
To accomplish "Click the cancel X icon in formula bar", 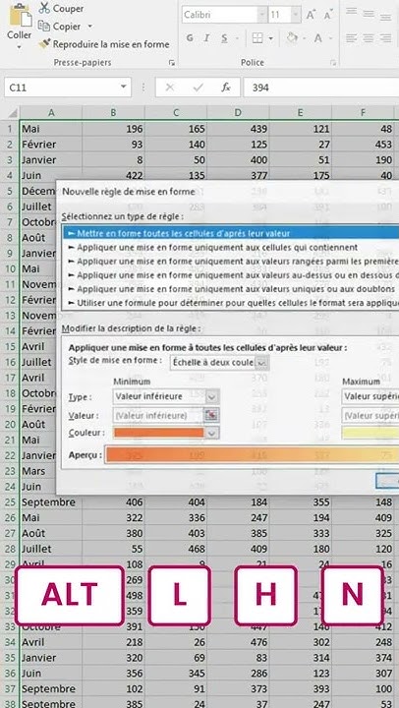I will point(170,88).
